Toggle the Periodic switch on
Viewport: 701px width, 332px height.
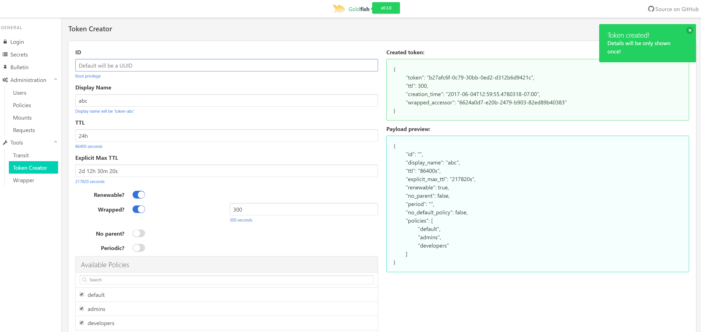coord(139,248)
